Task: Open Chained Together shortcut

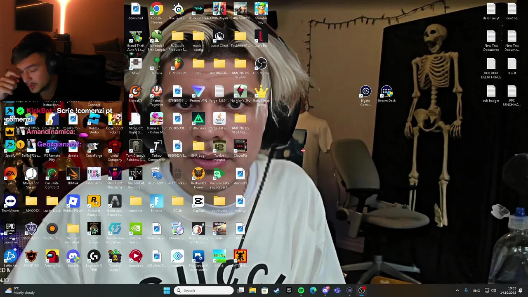Action: pyautogui.click(x=156, y=95)
